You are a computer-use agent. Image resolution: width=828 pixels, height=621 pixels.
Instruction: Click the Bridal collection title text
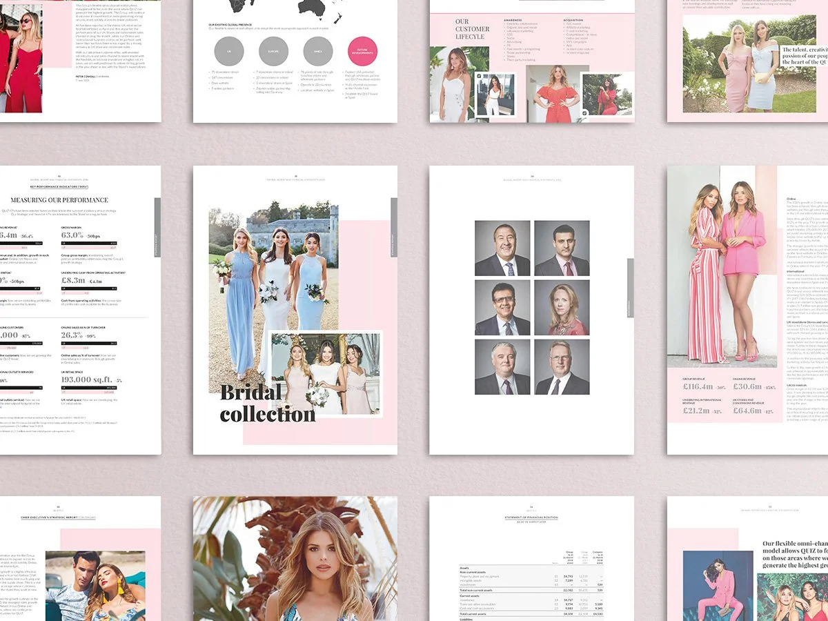tap(264, 403)
